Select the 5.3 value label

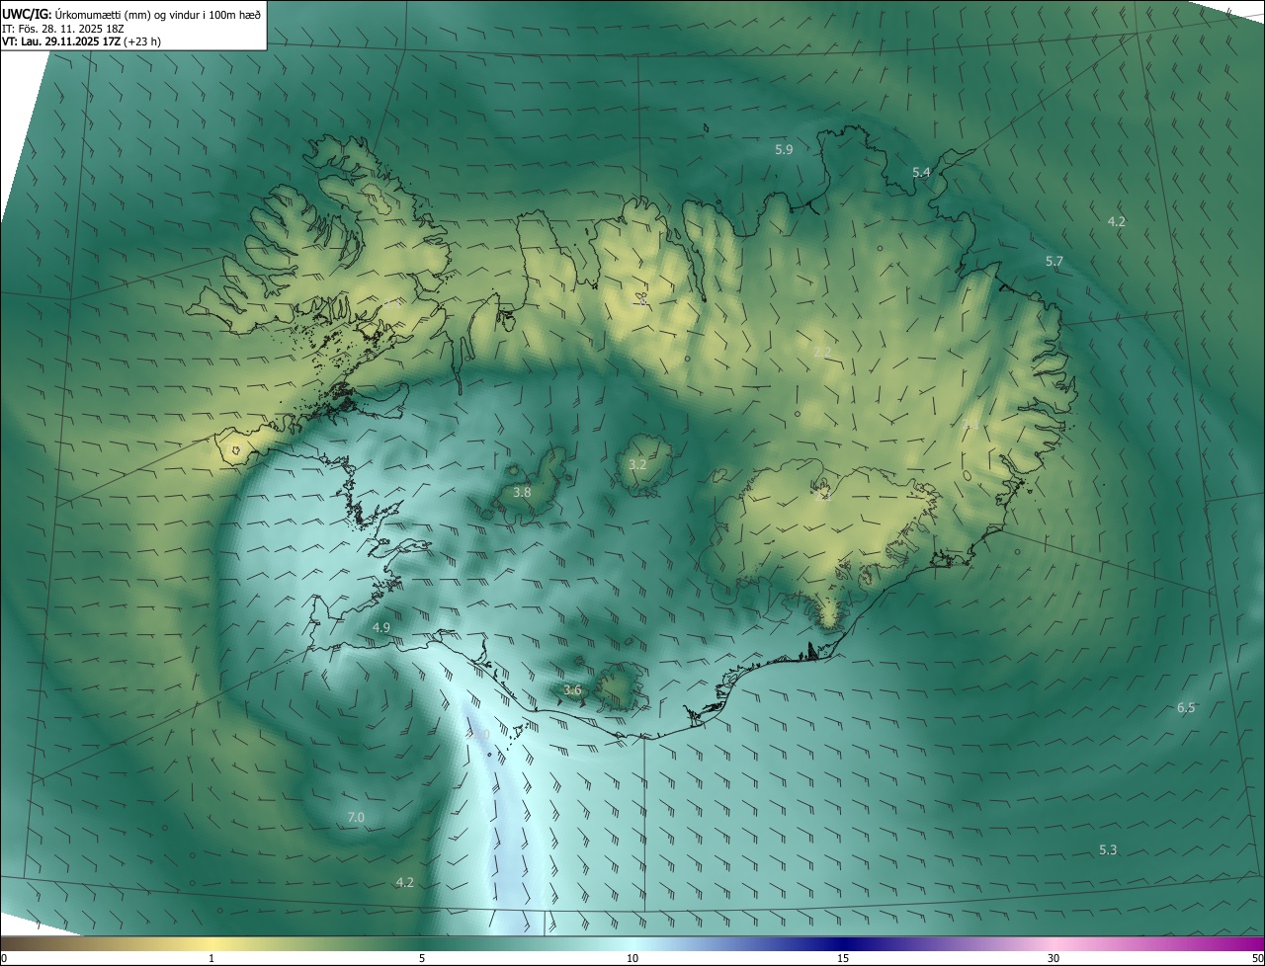1108,850
